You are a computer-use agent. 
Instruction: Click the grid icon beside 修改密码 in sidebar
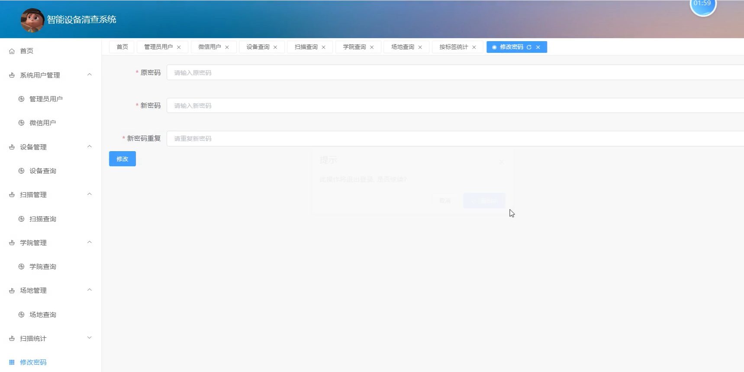tap(12, 362)
